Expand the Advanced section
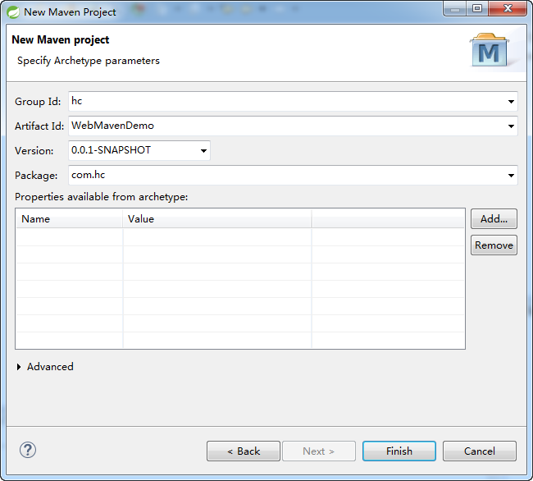The height and width of the screenshot is (481, 533). (19, 367)
